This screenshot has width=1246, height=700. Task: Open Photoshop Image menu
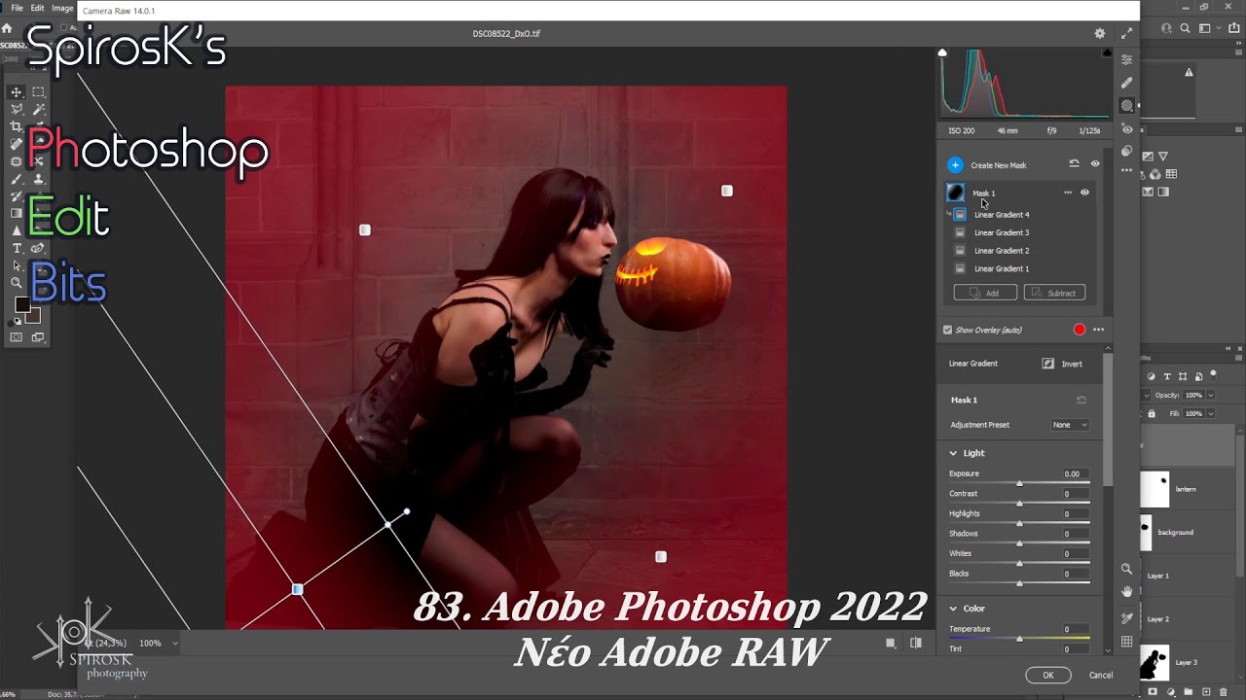pos(63,8)
